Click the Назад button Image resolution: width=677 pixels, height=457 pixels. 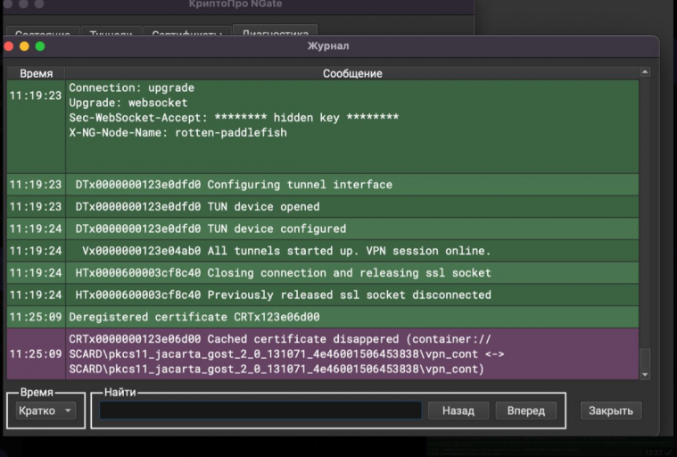point(458,411)
